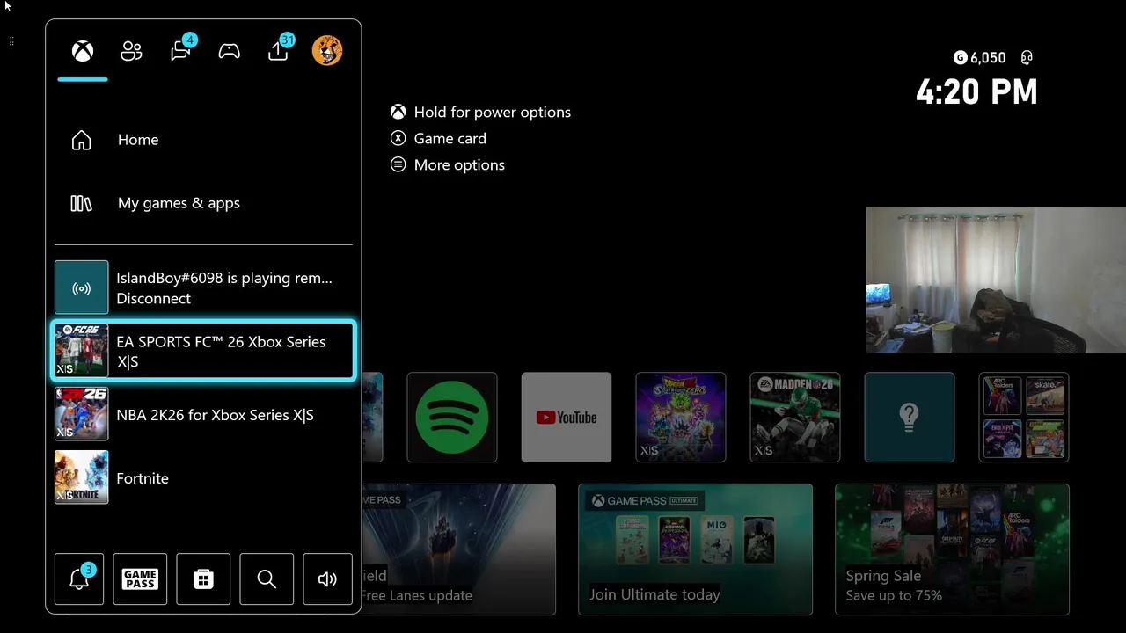This screenshot has width=1126, height=633.
Task: Click Hold for power options hint
Action: pyautogui.click(x=480, y=112)
